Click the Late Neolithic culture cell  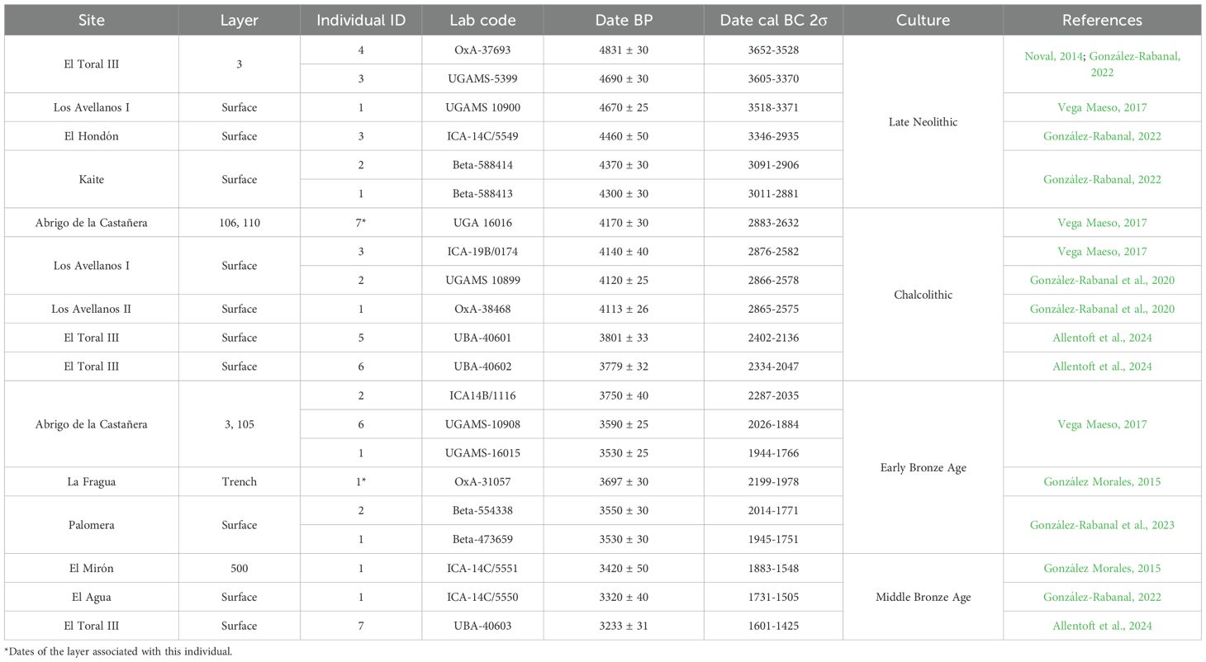click(x=923, y=121)
